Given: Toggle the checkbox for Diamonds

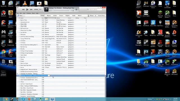Looking at the screenshot, I should (x=19, y=35).
